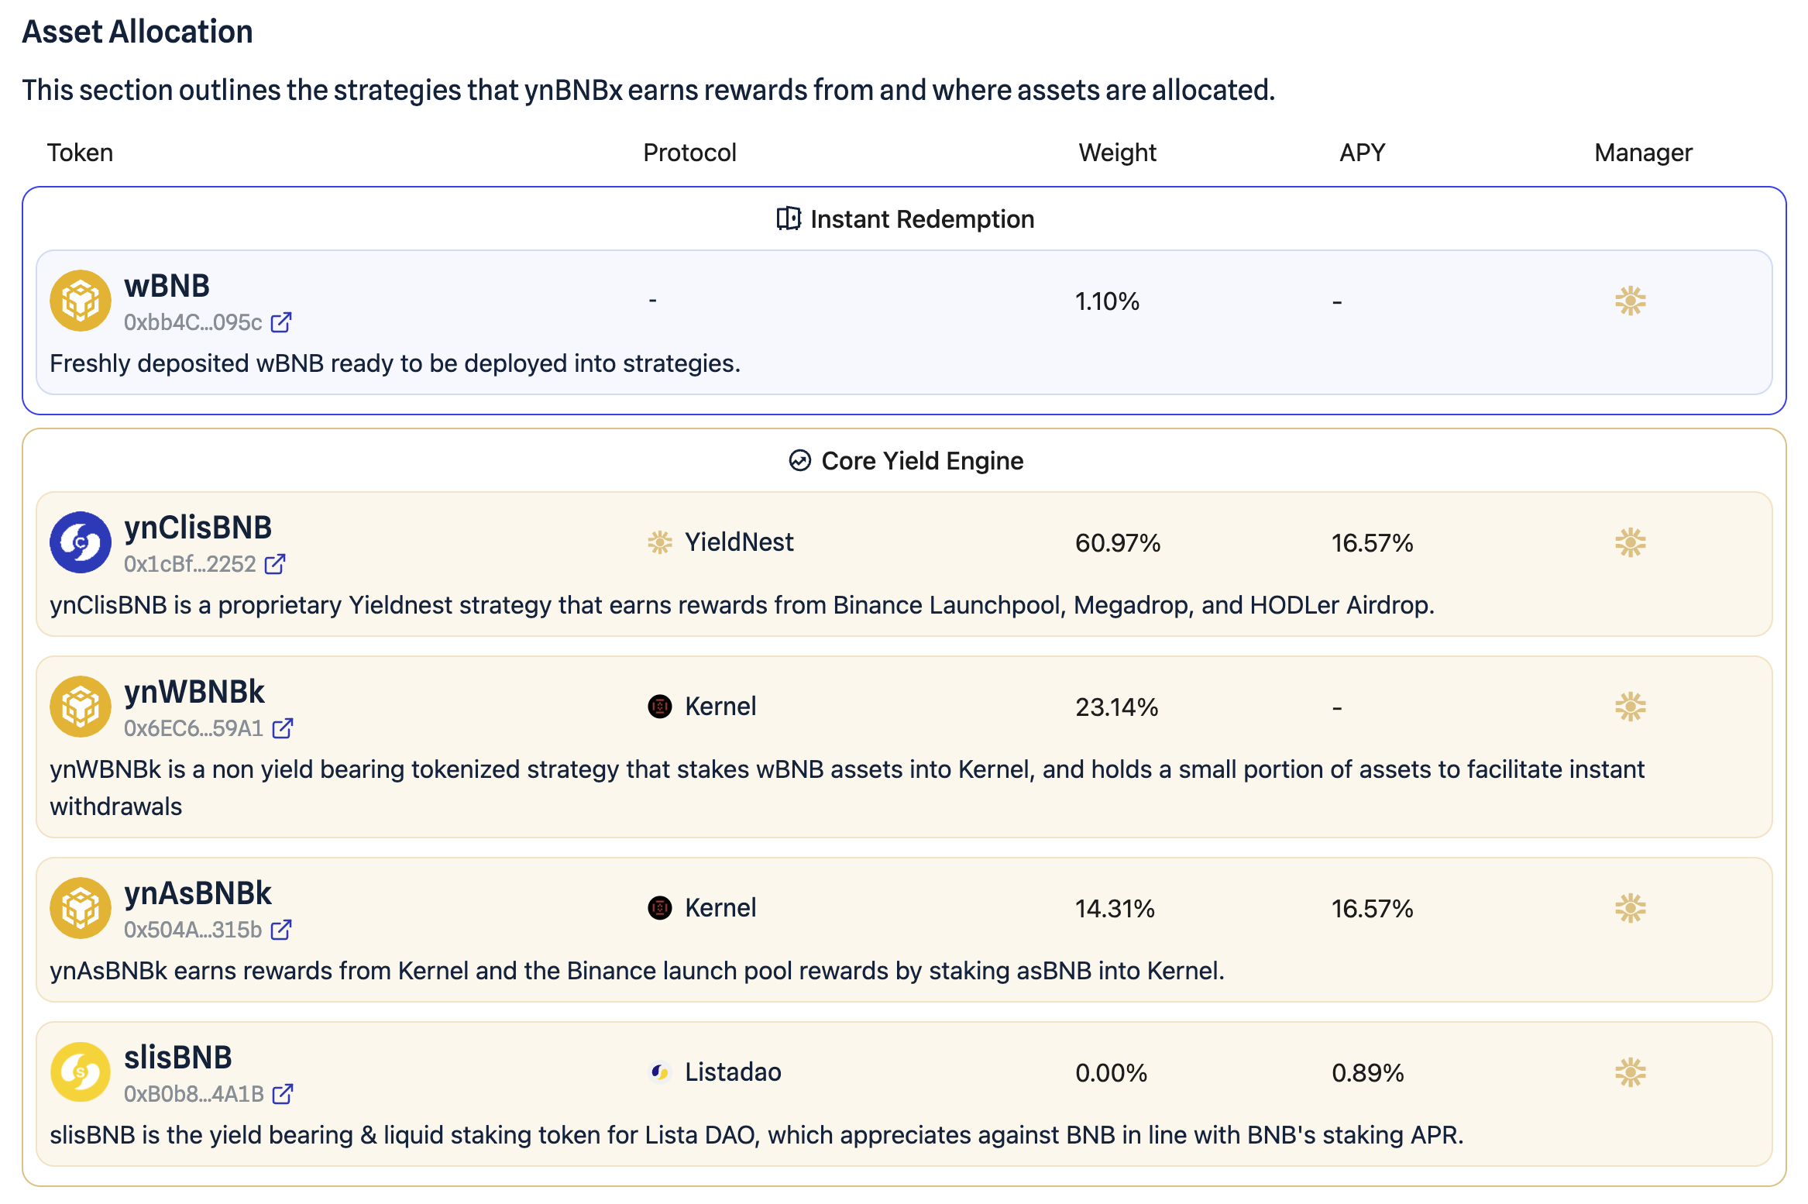Open slisBNB contract external link icon
The image size is (1808, 1204).
point(283,1094)
